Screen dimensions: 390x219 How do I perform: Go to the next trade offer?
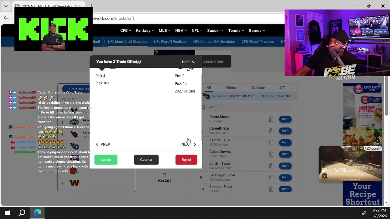(x=189, y=144)
